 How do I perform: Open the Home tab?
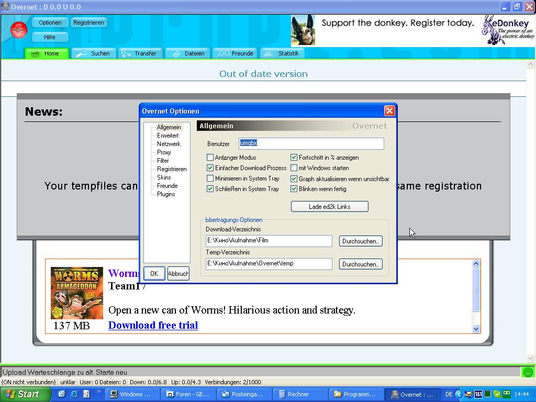47,53
